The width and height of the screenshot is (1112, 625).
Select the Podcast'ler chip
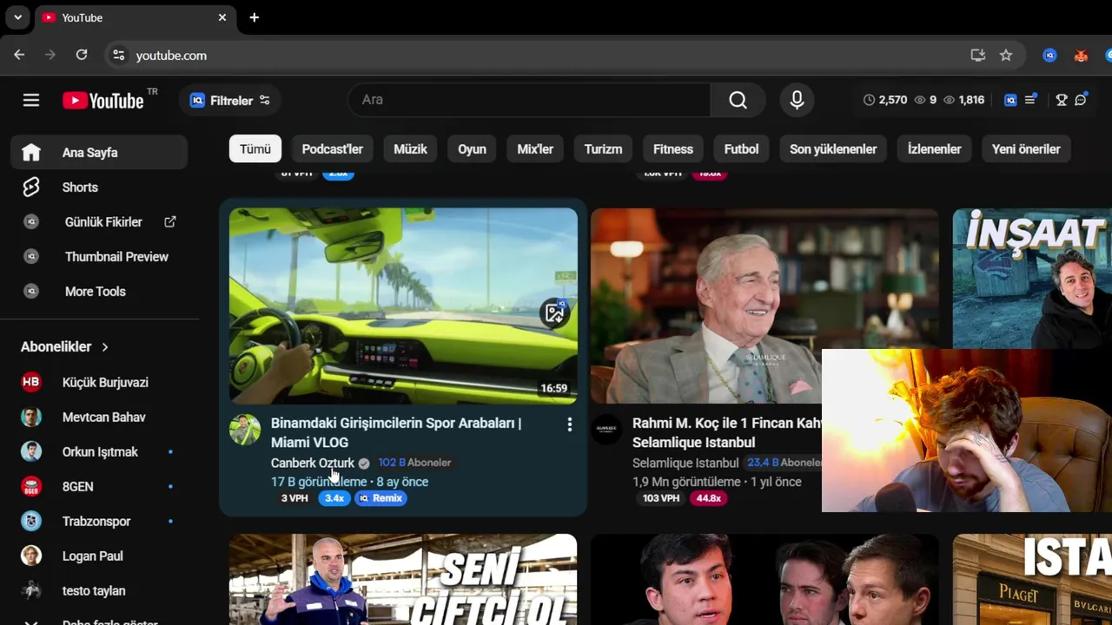332,149
